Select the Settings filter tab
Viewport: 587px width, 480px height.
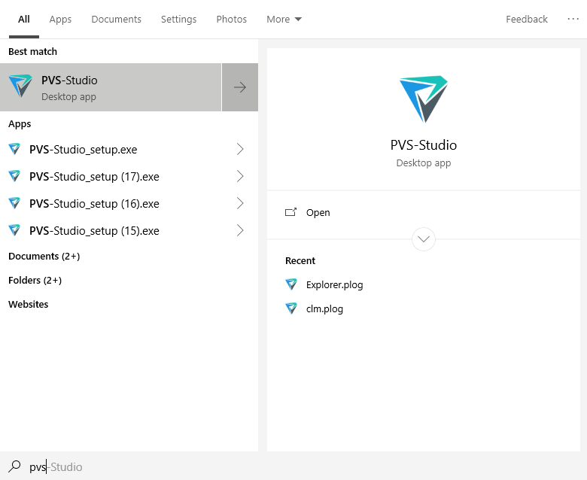coord(178,19)
